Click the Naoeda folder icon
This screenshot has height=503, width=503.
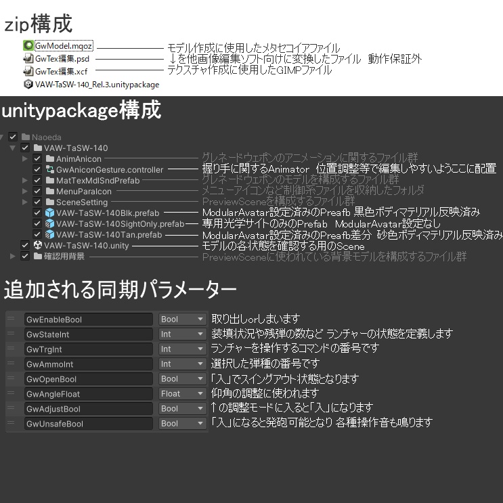click(x=26, y=137)
